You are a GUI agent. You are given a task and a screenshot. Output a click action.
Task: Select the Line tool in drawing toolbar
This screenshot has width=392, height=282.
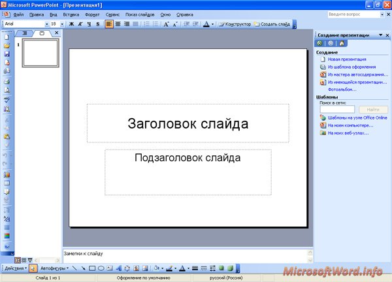point(74,268)
